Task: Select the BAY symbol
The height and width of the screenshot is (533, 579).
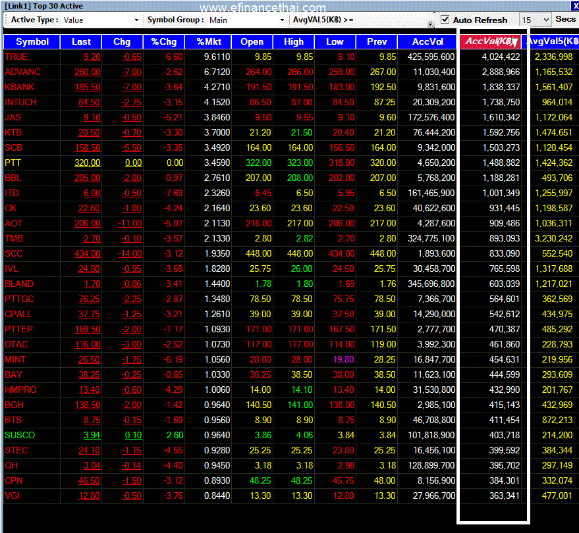Action: click(14, 374)
